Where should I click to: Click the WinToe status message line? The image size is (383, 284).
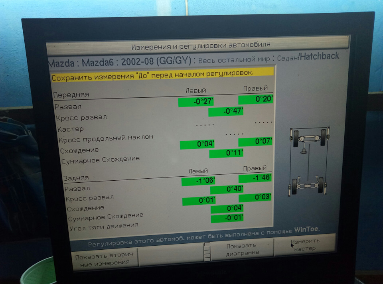[x=204, y=237]
